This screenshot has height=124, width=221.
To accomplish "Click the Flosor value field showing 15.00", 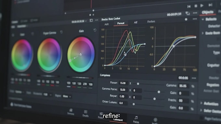I will tap(123, 83).
